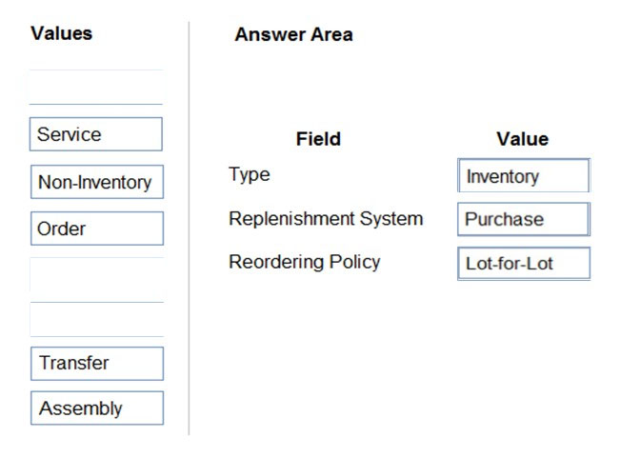Click the vertical divider beside the Values list

(x=189, y=229)
